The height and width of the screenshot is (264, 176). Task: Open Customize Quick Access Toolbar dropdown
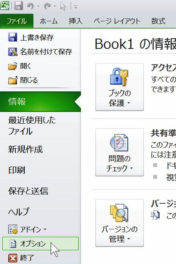(x=76, y=7)
